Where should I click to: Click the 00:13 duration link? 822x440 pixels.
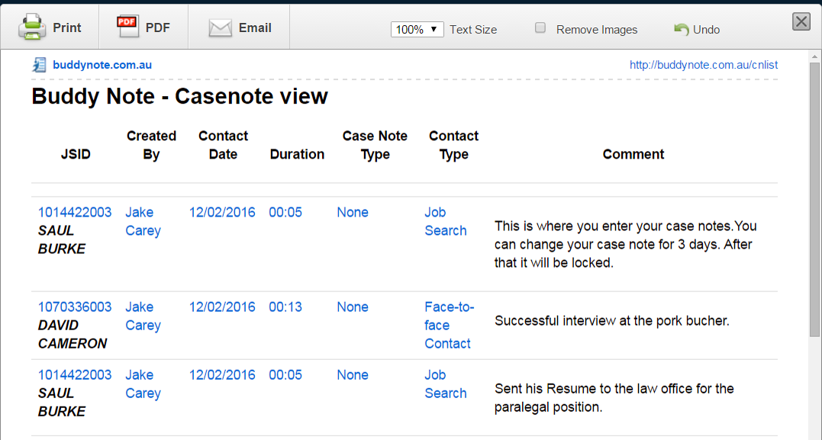click(285, 307)
